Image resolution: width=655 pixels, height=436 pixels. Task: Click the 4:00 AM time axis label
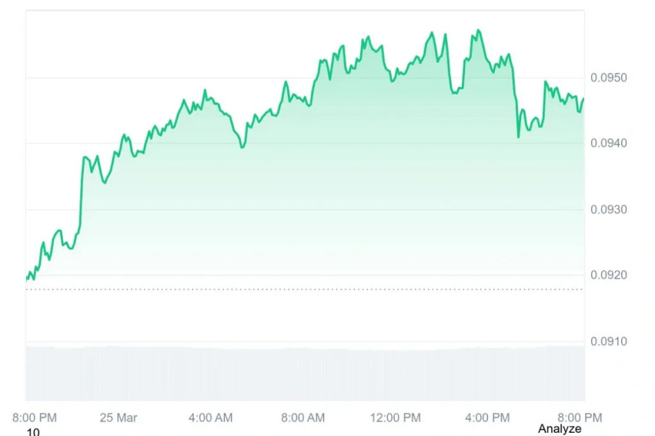click(210, 417)
